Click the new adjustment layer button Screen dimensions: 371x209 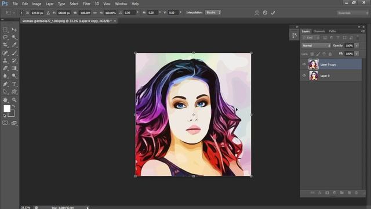pos(334,193)
